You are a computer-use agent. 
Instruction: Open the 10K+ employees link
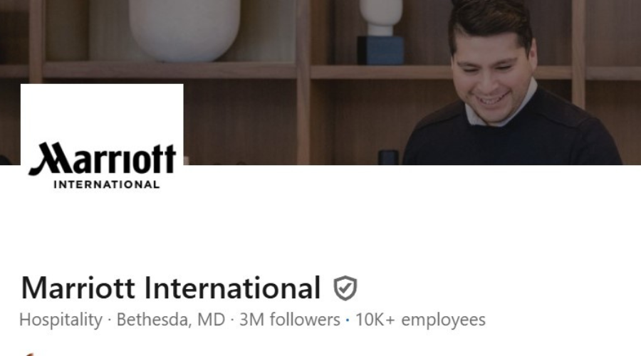(420, 320)
